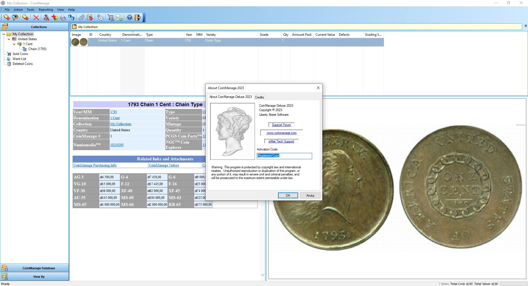
Task: Open find coin tool with magnifier and cube
Action: (x=15, y=18)
